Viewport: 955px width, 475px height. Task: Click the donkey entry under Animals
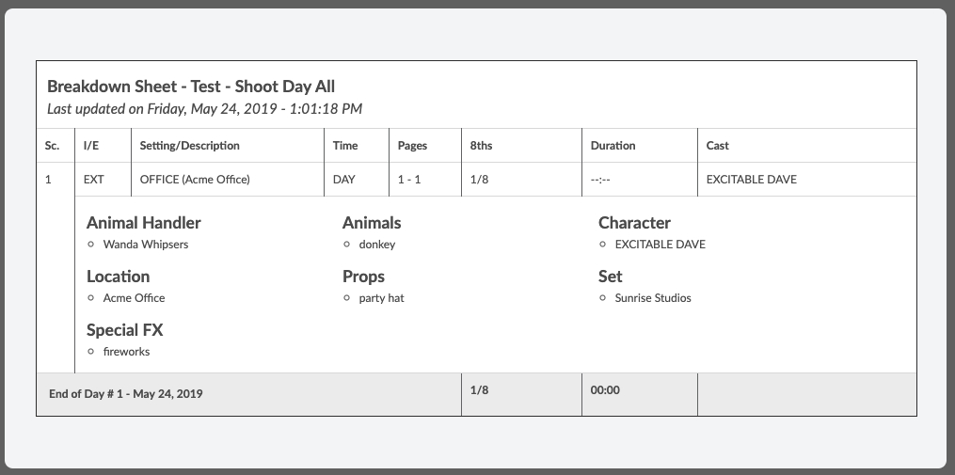376,245
